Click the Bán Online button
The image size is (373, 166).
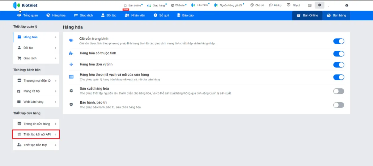pyautogui.click(x=307, y=15)
